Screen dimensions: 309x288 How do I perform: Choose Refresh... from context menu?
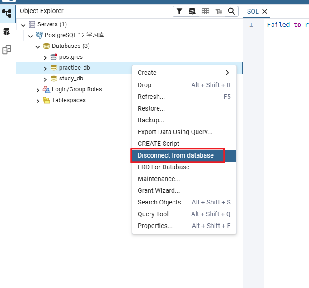184,97
